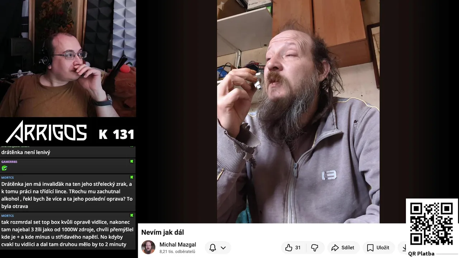The image size is (459, 258).
Task: Click the Sdílet button label
Action: click(348, 248)
